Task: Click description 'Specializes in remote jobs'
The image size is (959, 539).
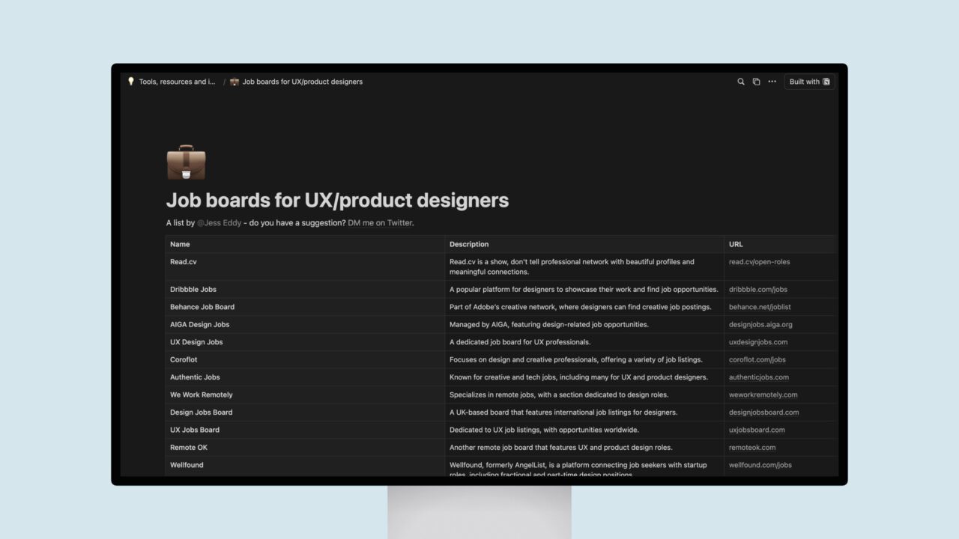Action: (x=559, y=395)
